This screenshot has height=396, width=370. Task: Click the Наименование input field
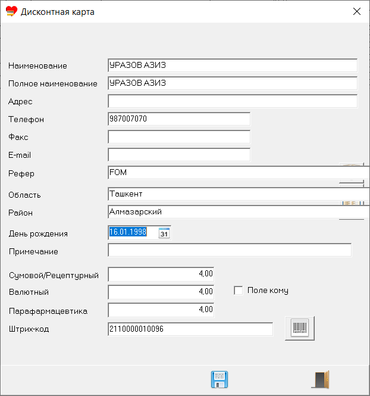[x=233, y=65]
